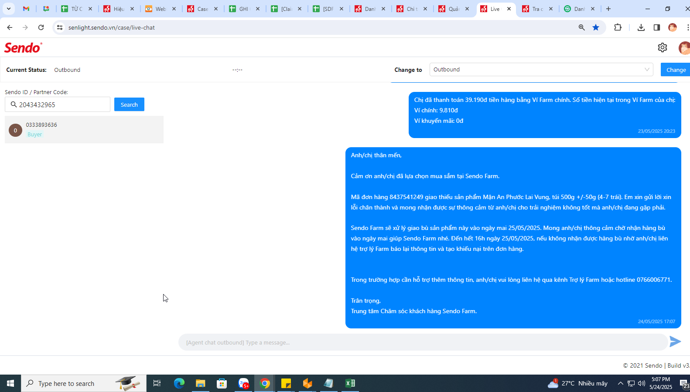View site information icon in address bar
Screen dimensions: 690x392
point(60,27)
